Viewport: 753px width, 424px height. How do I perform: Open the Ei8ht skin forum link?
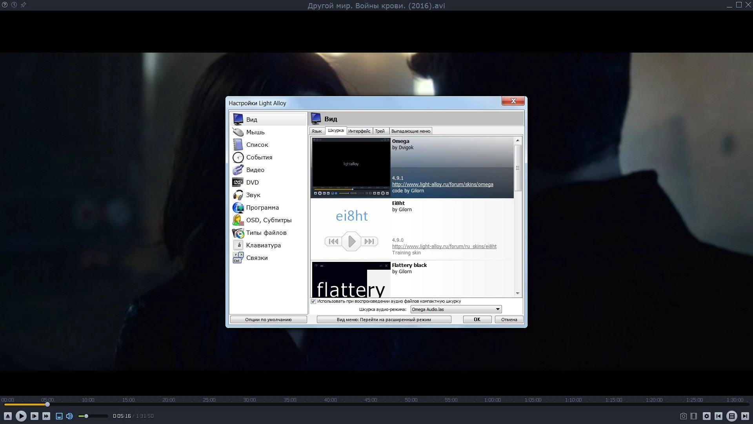444,247
